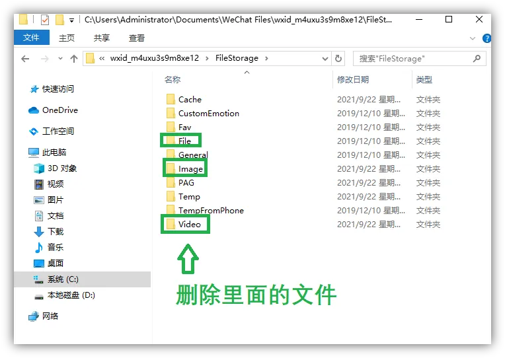
Task: Expand the chevron after FileStorage breadcrumb
Action: [266, 58]
